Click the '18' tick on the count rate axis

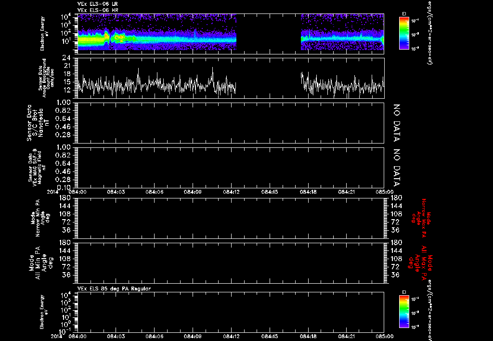click(x=67, y=74)
